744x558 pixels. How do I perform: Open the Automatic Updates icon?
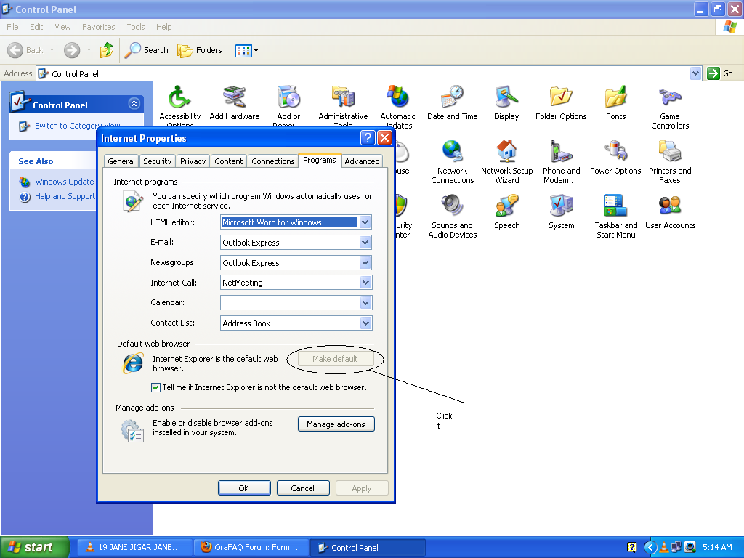tap(397, 107)
